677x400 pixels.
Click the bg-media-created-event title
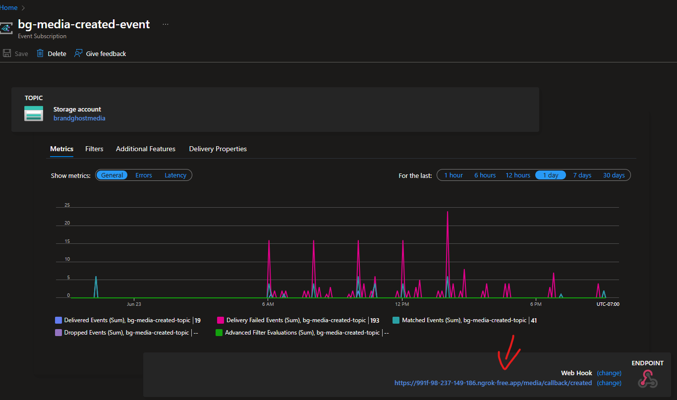(x=84, y=24)
